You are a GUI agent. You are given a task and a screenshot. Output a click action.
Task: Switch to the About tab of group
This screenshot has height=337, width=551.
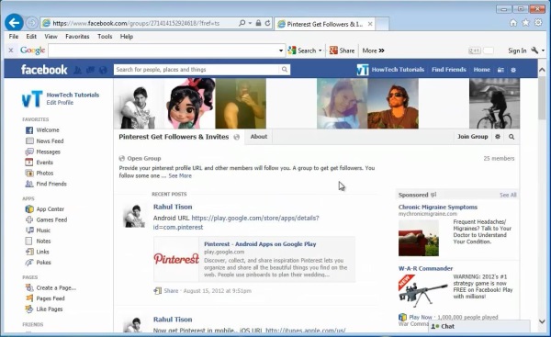coord(259,137)
